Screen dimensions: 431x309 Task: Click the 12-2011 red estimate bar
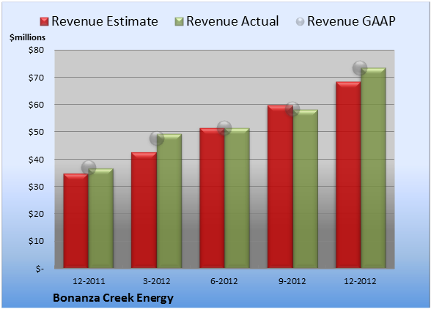[76, 221]
